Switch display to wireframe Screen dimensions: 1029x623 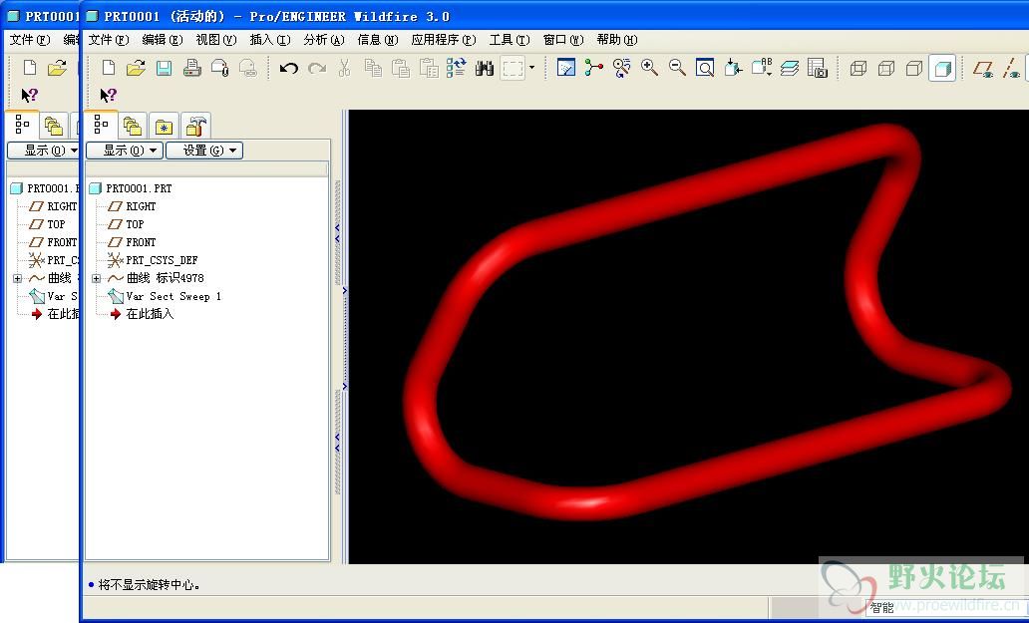point(858,68)
